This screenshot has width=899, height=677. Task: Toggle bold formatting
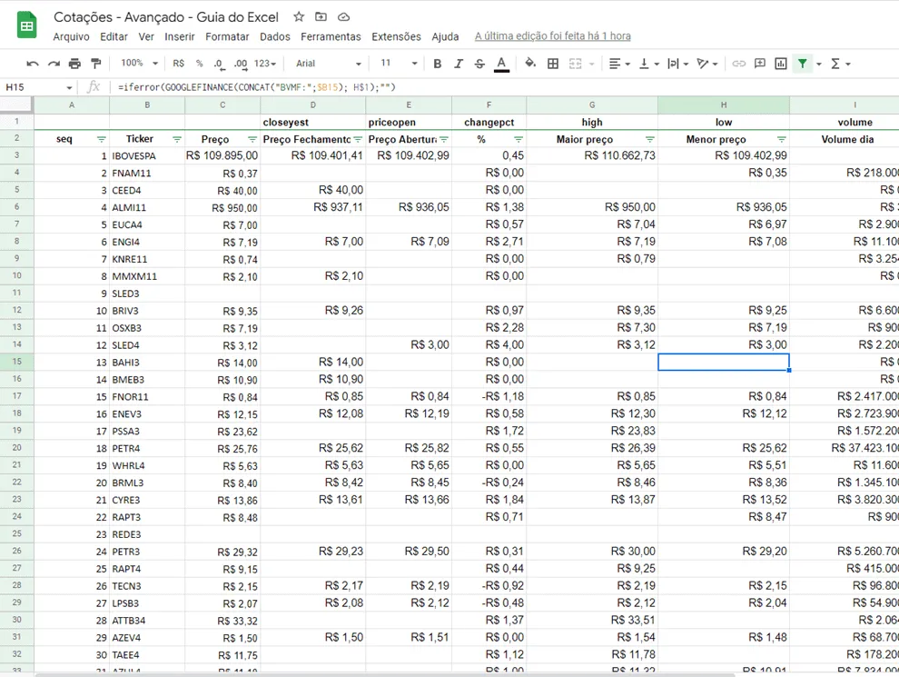click(x=437, y=64)
